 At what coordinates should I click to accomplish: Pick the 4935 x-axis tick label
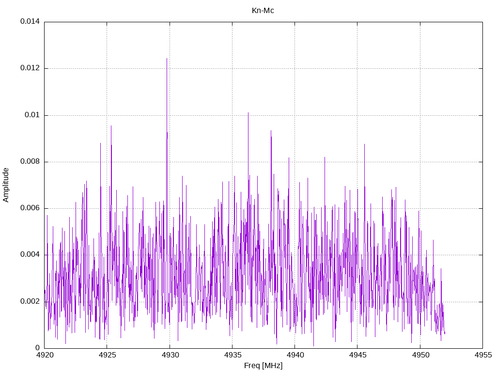pos(232,355)
